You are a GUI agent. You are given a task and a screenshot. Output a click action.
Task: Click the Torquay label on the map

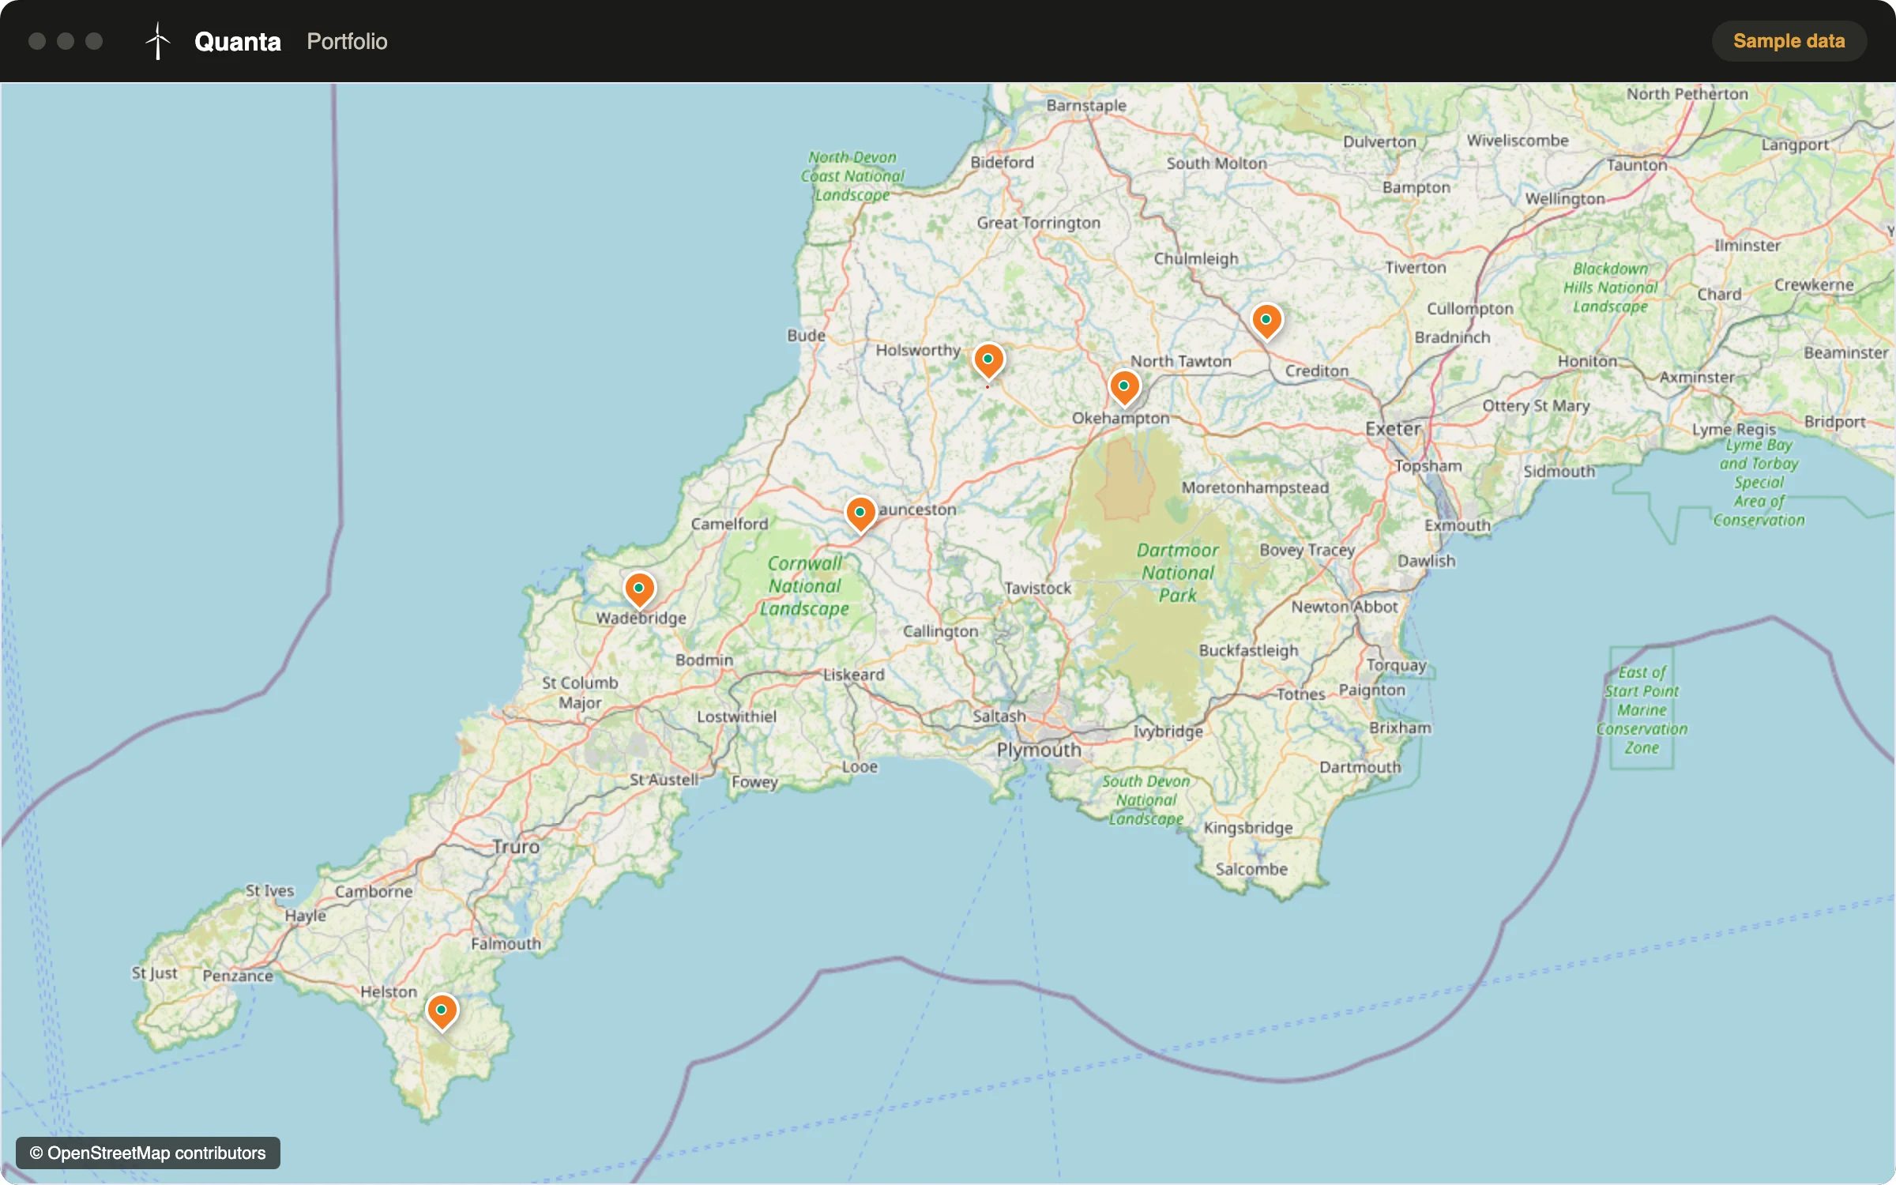click(x=1397, y=665)
